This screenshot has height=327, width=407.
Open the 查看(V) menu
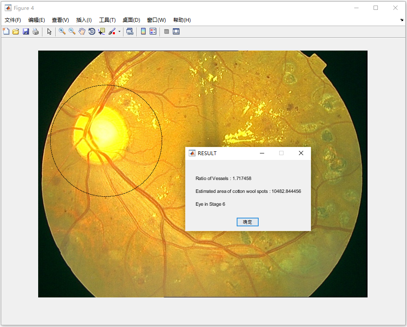[x=60, y=20]
